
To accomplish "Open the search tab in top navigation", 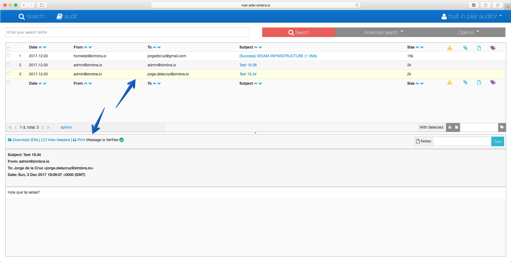I will pos(31,17).
